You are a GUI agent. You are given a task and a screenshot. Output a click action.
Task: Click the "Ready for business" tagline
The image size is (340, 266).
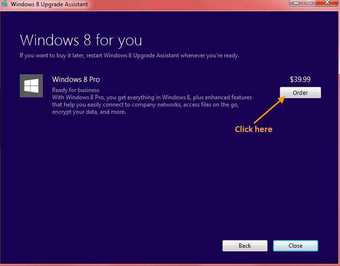[76, 90]
